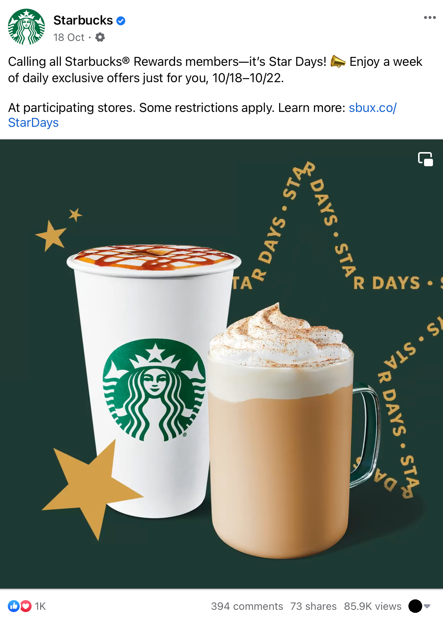Screen dimensions: 443x618
Task: Click the blue Like reaction icon
Action: [14, 606]
